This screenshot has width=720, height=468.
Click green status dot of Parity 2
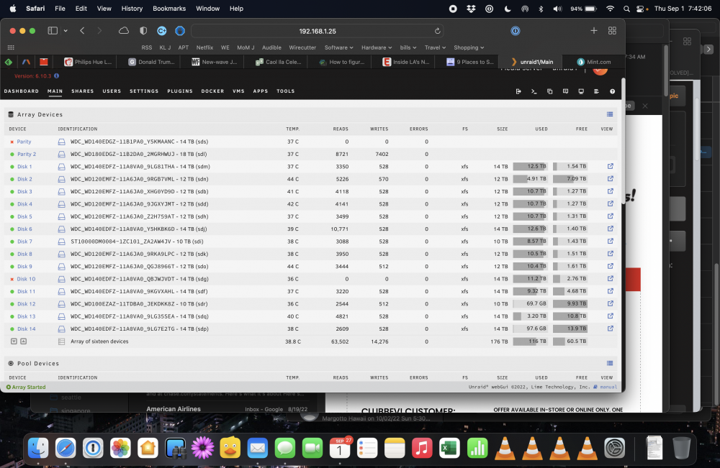(12, 155)
